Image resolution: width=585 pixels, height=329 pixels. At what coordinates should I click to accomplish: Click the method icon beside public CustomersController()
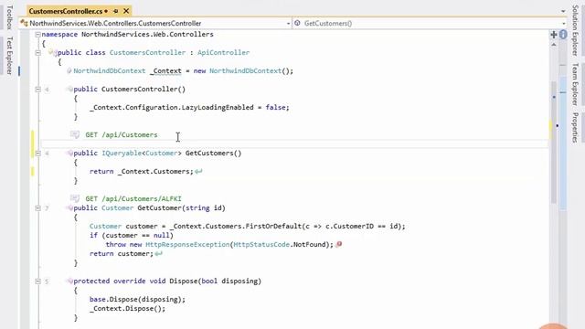[x=69, y=90]
